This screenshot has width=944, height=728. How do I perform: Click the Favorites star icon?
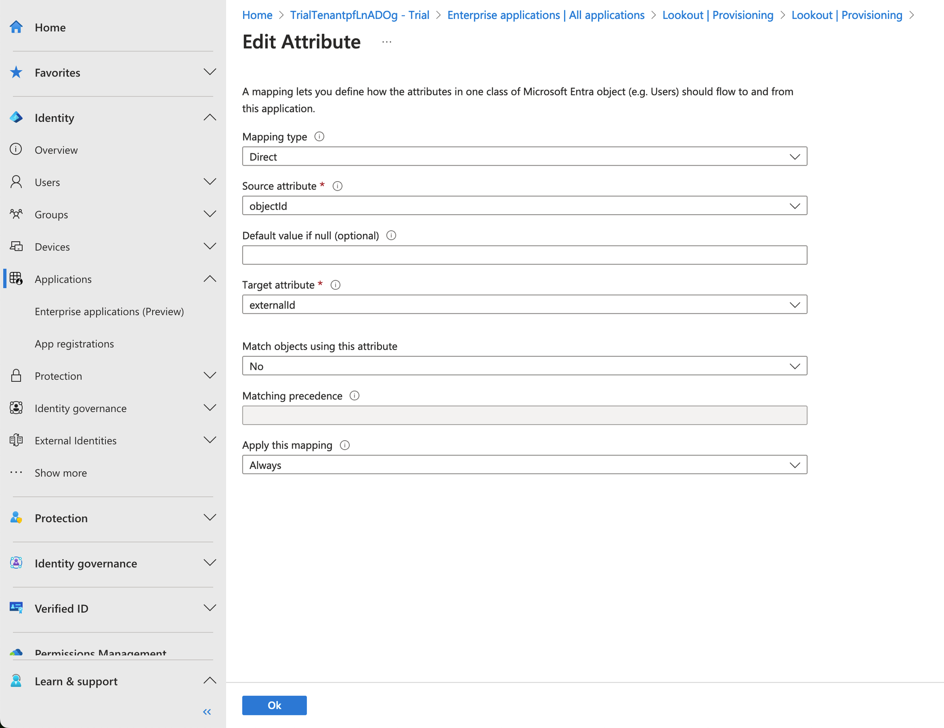tap(16, 72)
